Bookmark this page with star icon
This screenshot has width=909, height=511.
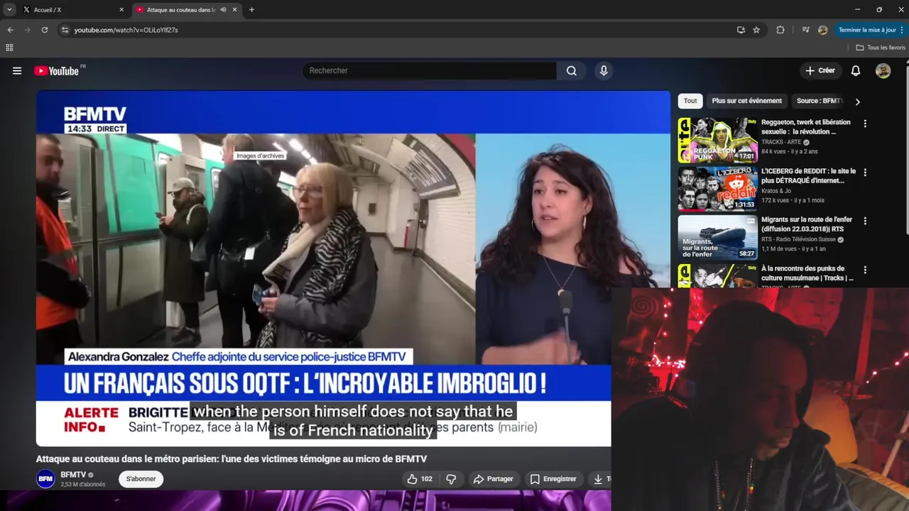click(x=756, y=30)
